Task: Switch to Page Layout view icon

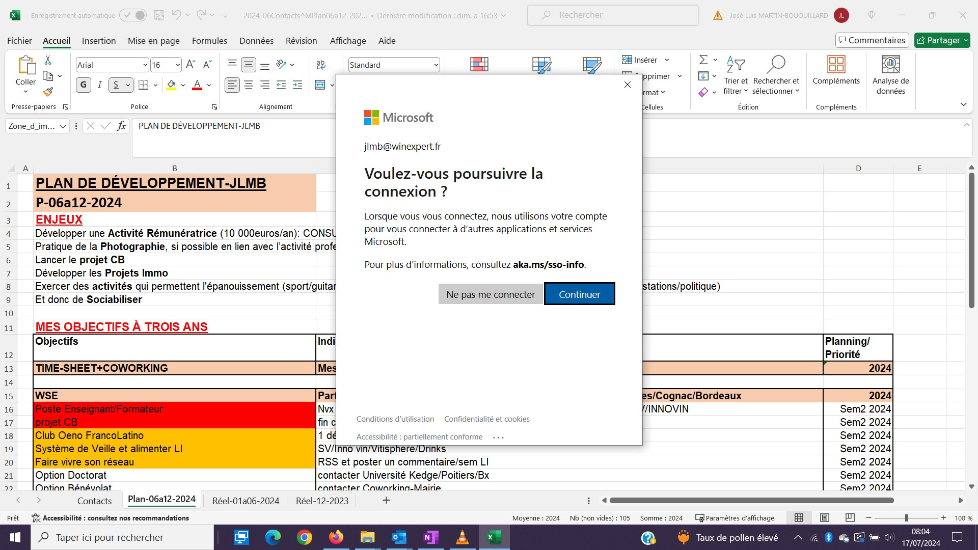Action: (x=825, y=518)
